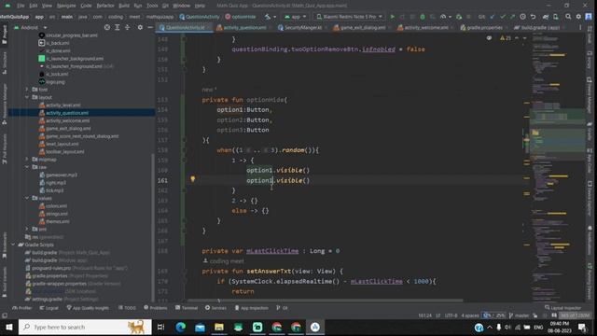
Task: Open Git history clock icon
Action: click(x=522, y=17)
